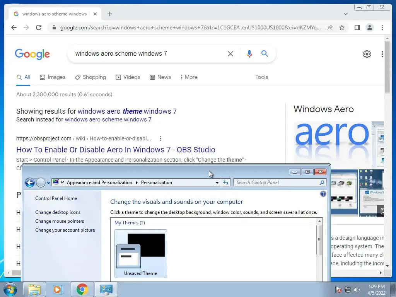Toggle Chrome side panel
396x297 pixels.
point(357,27)
